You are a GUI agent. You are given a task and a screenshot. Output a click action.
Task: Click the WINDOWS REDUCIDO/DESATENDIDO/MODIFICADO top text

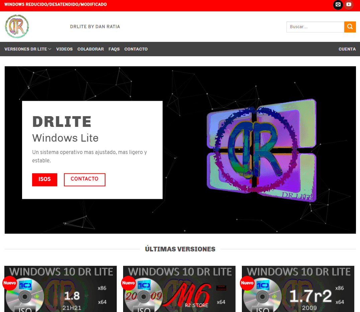tap(56, 4)
